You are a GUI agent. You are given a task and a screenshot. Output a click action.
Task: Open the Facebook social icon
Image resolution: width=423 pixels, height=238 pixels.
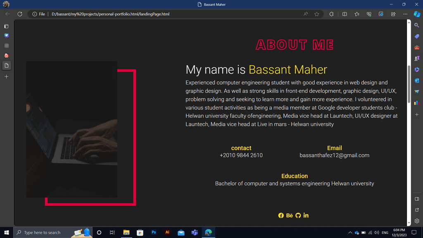point(281,215)
